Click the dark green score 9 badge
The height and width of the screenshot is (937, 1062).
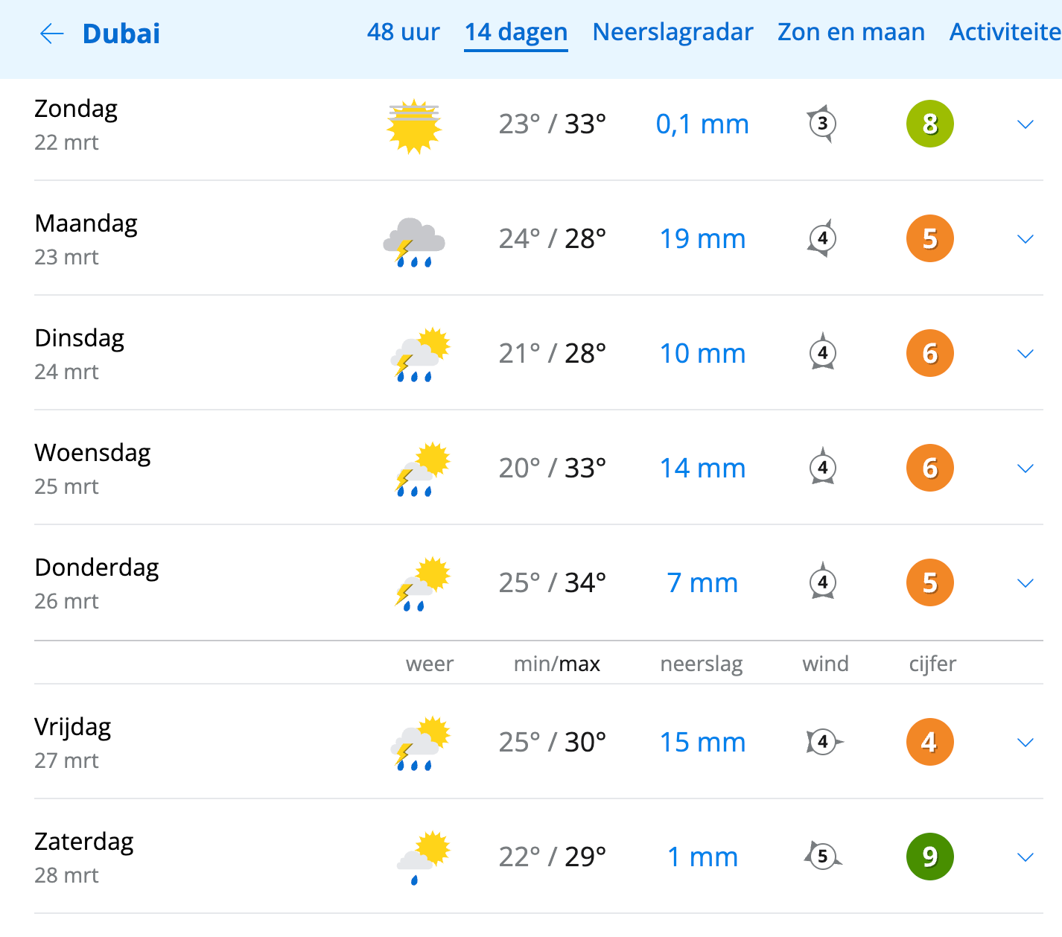(929, 857)
